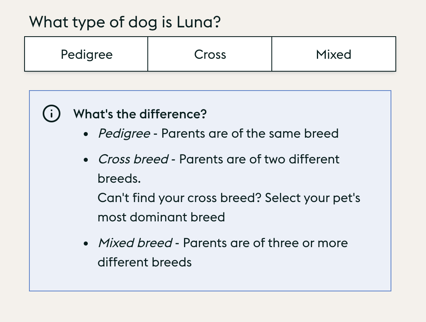
Task: Click "Parents are of the same breed" text
Action: point(250,133)
